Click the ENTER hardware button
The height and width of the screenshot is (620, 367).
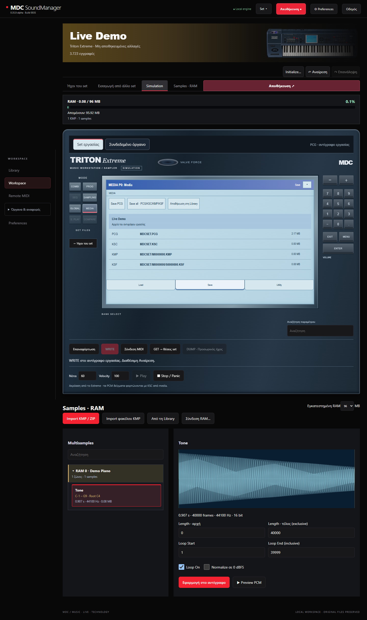[x=338, y=248]
